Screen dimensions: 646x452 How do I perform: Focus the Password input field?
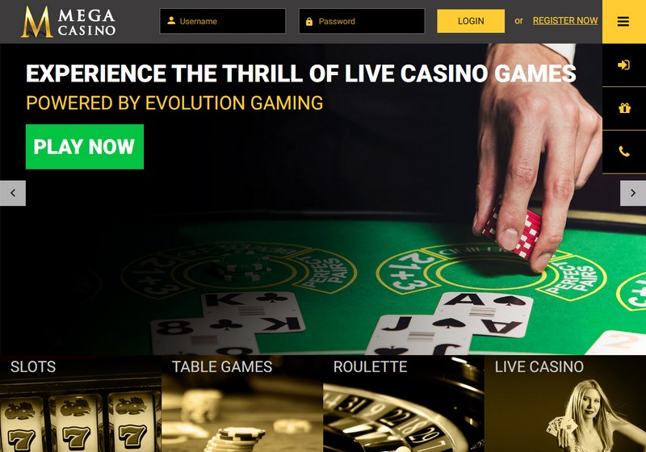(x=361, y=21)
